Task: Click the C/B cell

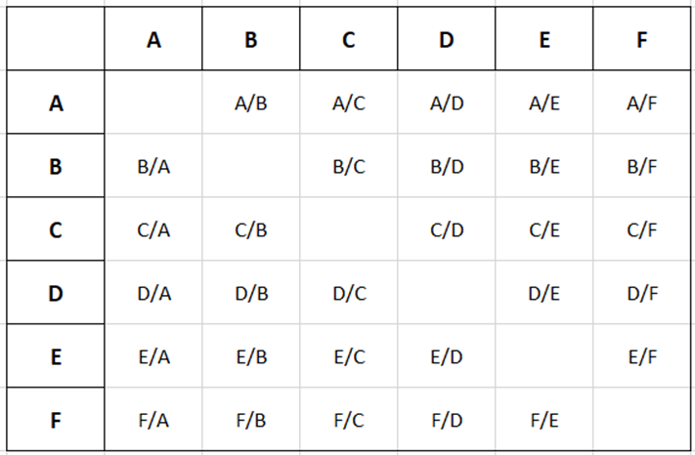Action: [x=251, y=229]
